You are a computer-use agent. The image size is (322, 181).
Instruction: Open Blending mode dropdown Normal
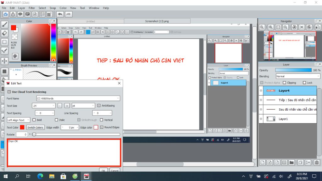298,76
